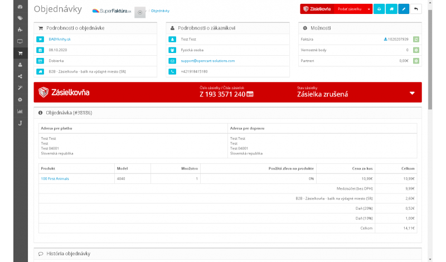Download invoice 1020207939
446x262 pixels.
[x=396, y=39]
